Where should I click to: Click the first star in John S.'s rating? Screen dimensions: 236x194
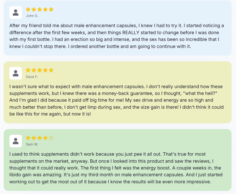(28, 9)
